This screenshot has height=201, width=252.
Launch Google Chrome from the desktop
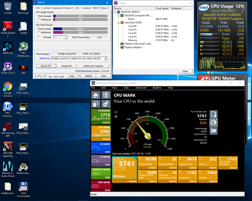coord(8,90)
